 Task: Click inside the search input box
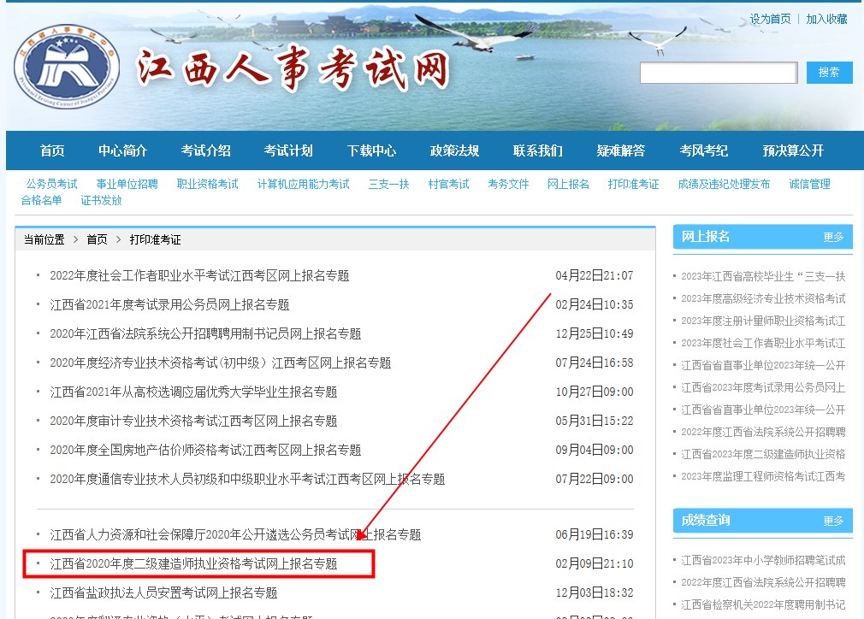(x=719, y=73)
